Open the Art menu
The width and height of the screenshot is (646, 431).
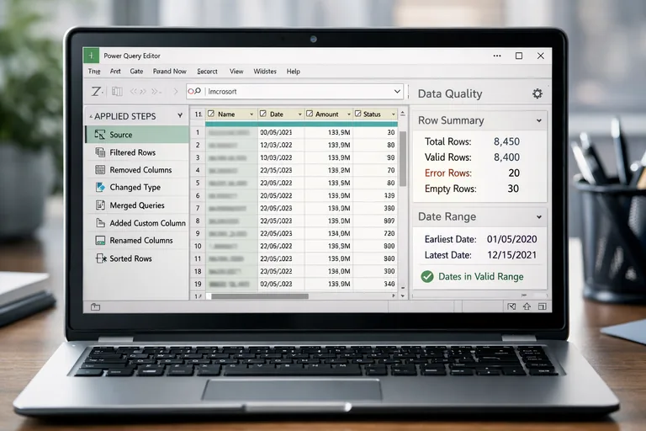(x=115, y=72)
